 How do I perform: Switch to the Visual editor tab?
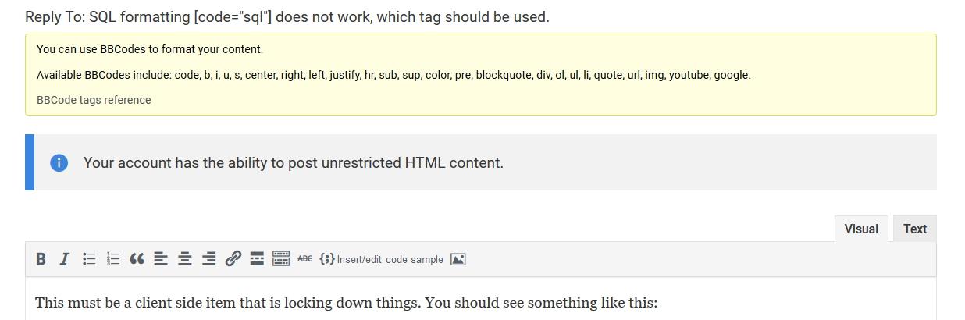pos(861,229)
